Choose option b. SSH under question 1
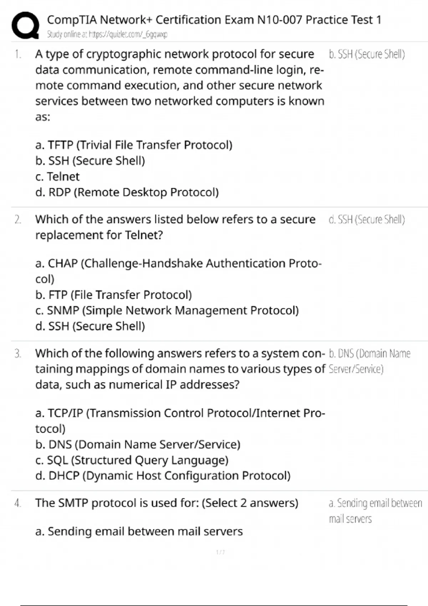Image resolution: width=428 pixels, height=606 pixels. [x=90, y=161]
